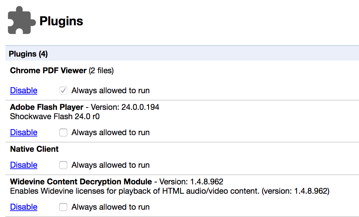Select the Chrome PDF Viewer plugin title
This screenshot has height=217, width=359.
pyautogui.click(x=48, y=71)
